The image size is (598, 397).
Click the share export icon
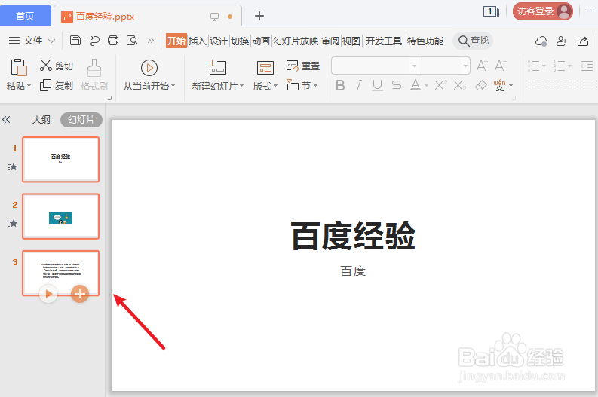[x=583, y=41]
